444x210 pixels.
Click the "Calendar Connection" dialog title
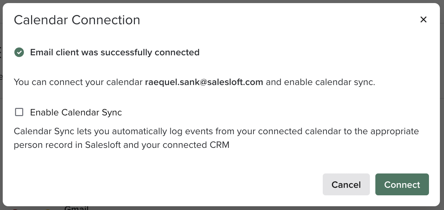(x=77, y=20)
